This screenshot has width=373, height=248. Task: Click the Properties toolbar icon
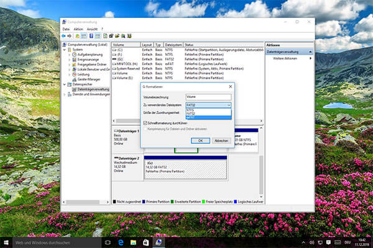[x=111, y=36]
